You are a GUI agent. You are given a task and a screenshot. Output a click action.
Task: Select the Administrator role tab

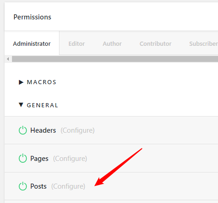[32, 43]
